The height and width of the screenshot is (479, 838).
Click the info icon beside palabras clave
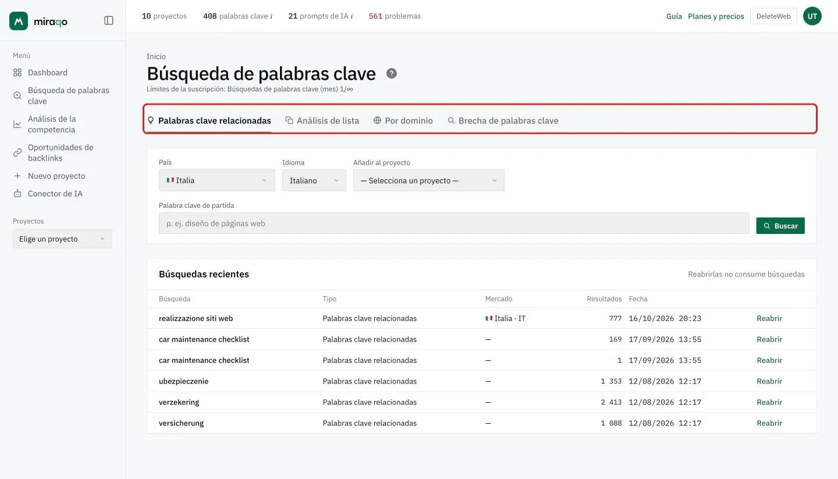pos(271,16)
